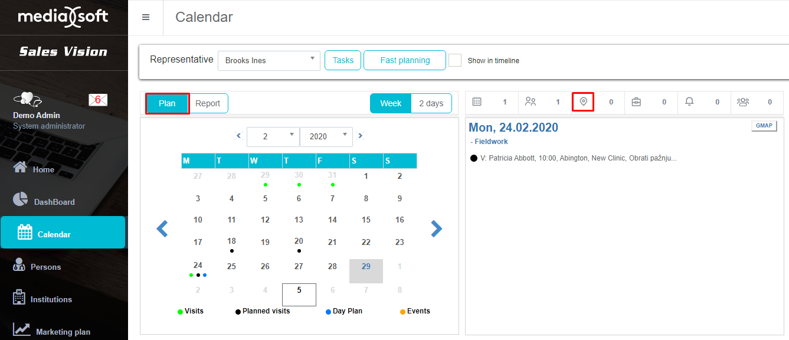This screenshot has height=340, width=789.
Task: Open the crossed-out mail notifications icon
Action: point(97,100)
